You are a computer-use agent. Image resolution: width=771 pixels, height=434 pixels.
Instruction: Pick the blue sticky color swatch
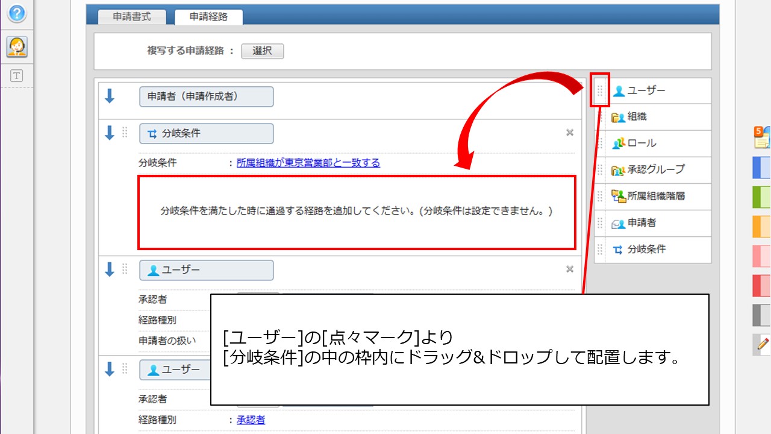point(761,168)
